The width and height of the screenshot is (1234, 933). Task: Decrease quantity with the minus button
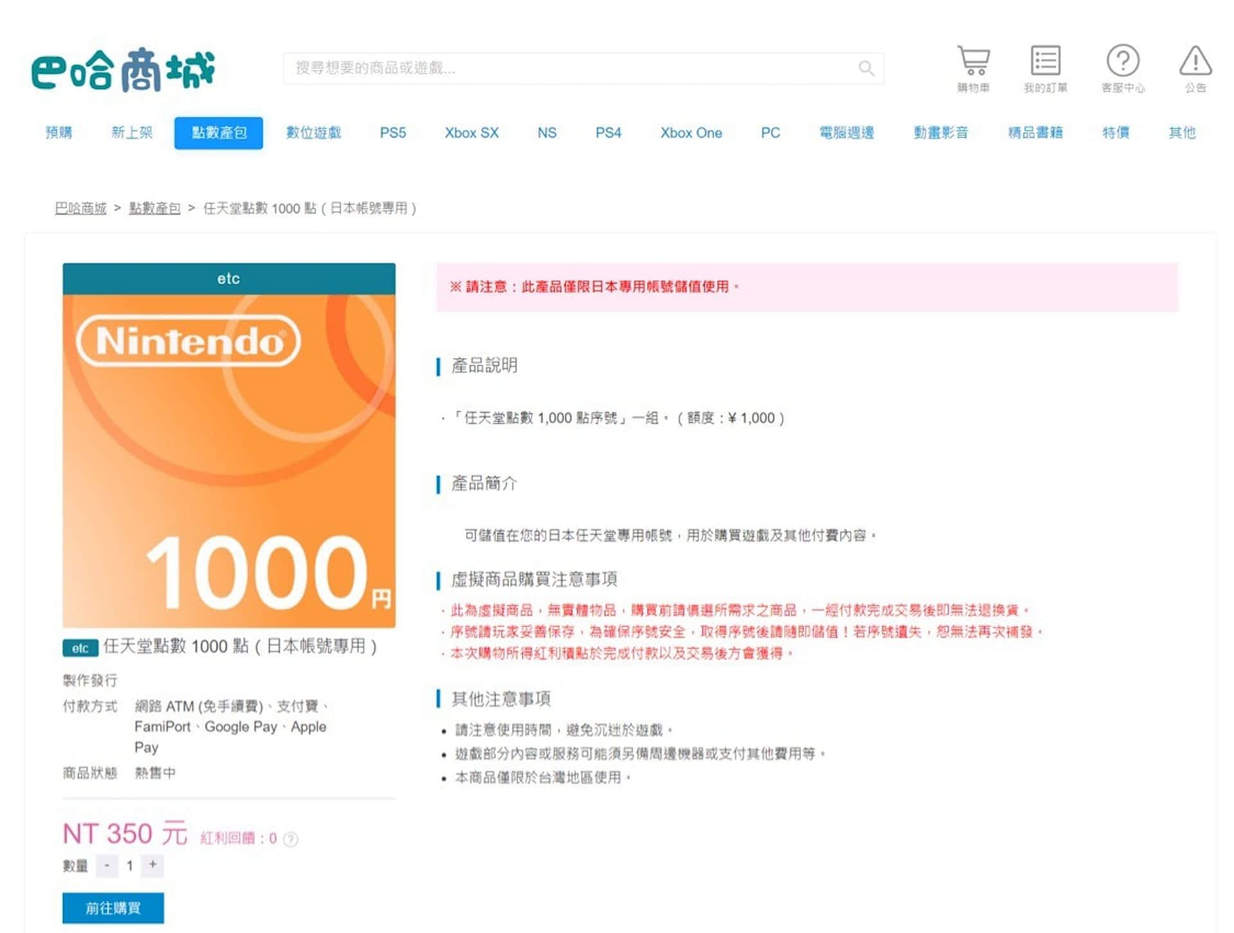[107, 866]
